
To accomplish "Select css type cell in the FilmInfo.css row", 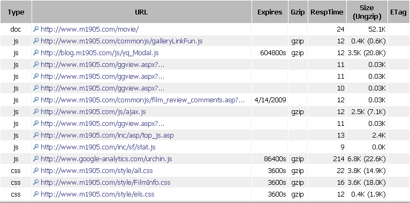I will 16,182.
